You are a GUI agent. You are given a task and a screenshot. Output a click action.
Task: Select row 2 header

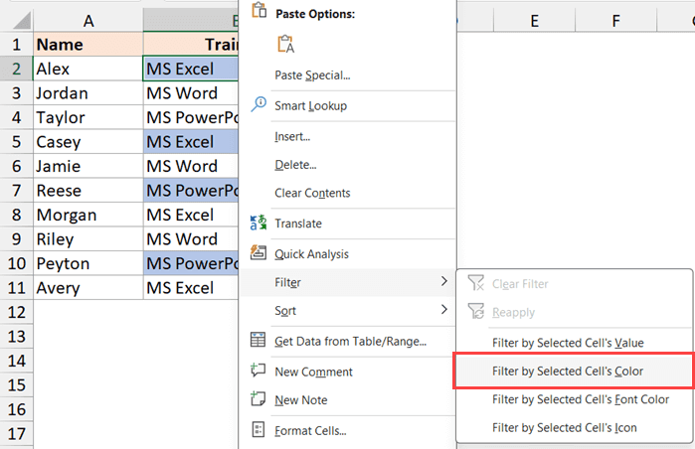point(16,69)
